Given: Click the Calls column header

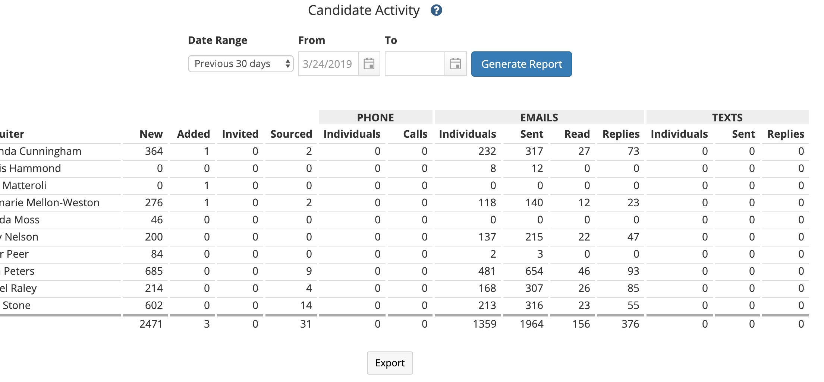Looking at the screenshot, I should [415, 134].
